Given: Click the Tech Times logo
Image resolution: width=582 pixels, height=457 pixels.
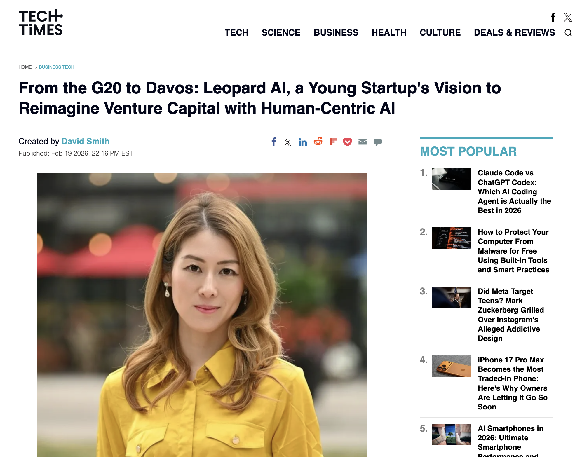Looking at the screenshot, I should (41, 22).
